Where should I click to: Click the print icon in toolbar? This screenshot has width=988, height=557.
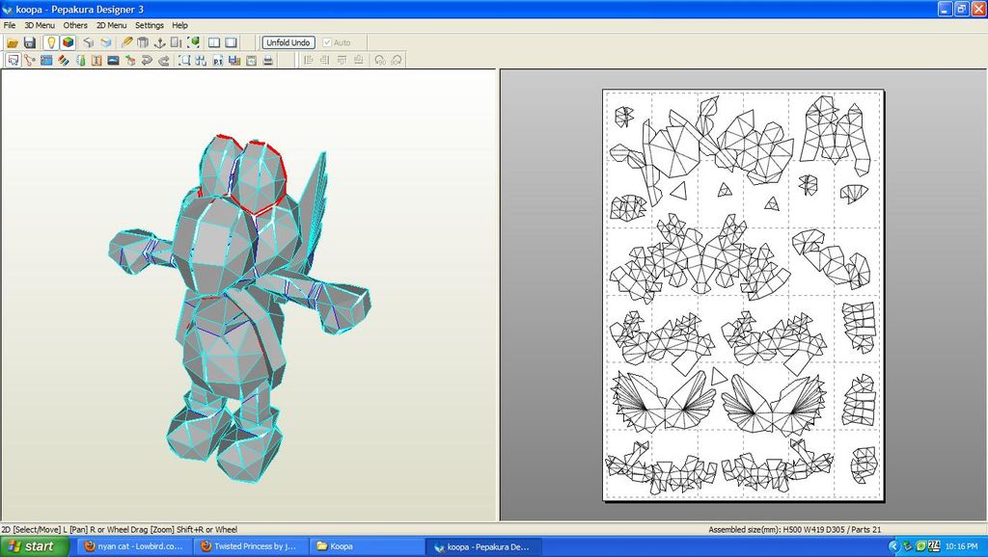tap(268, 61)
